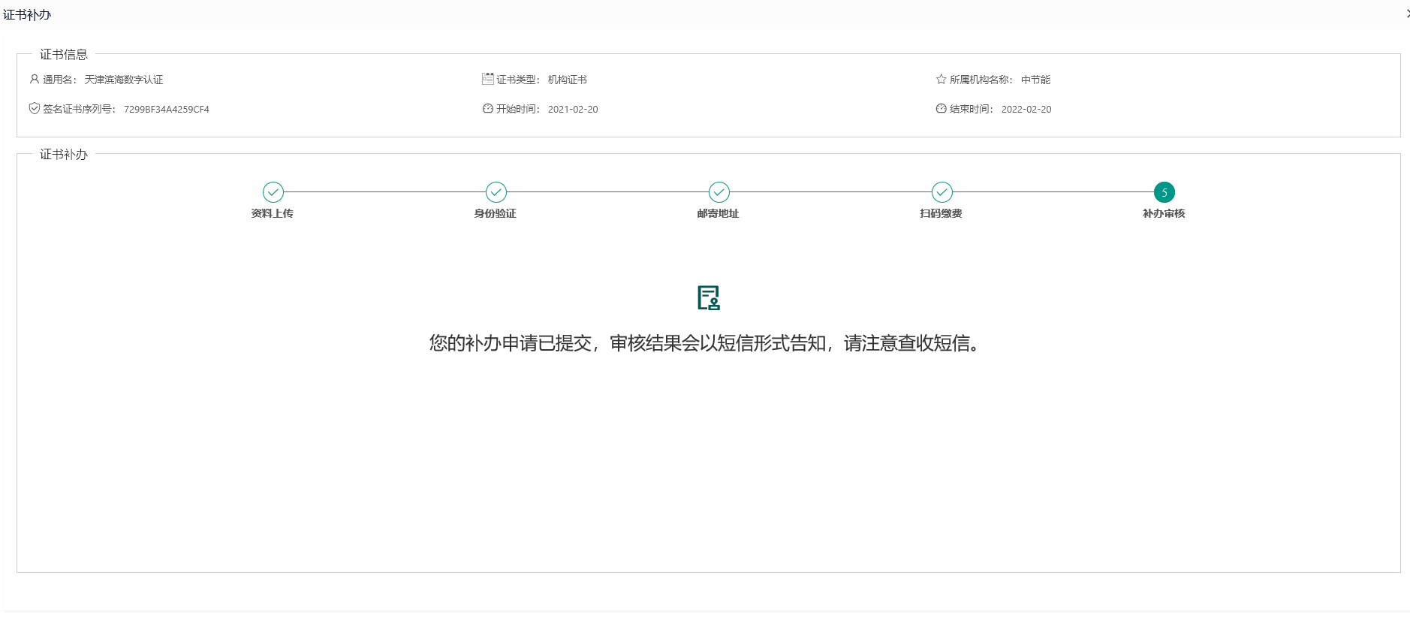Click the clock icon beside 开始时间
1410x621 pixels.
[488, 108]
